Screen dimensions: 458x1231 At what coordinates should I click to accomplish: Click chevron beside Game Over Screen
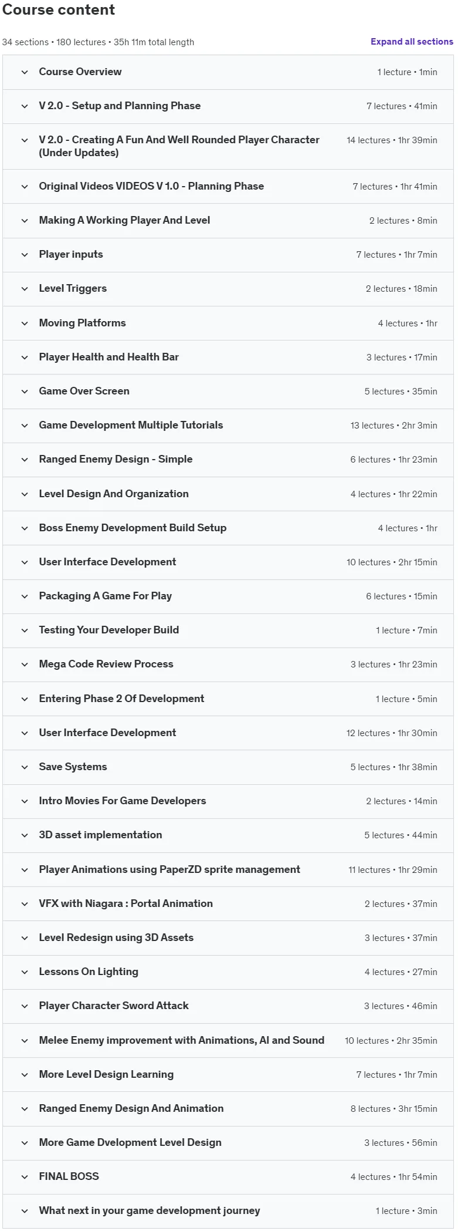(25, 392)
